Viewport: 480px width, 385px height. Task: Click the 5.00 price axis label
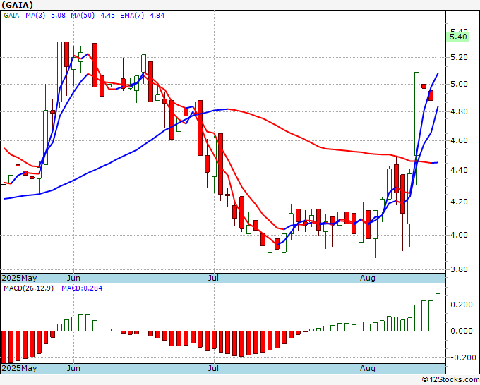pyautogui.click(x=460, y=84)
